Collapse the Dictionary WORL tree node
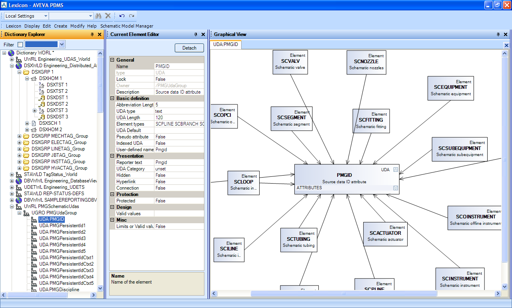 point(4,53)
